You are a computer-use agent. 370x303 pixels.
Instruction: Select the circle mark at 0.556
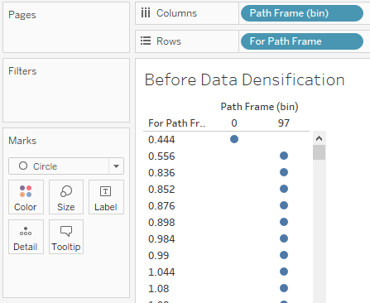click(x=284, y=156)
